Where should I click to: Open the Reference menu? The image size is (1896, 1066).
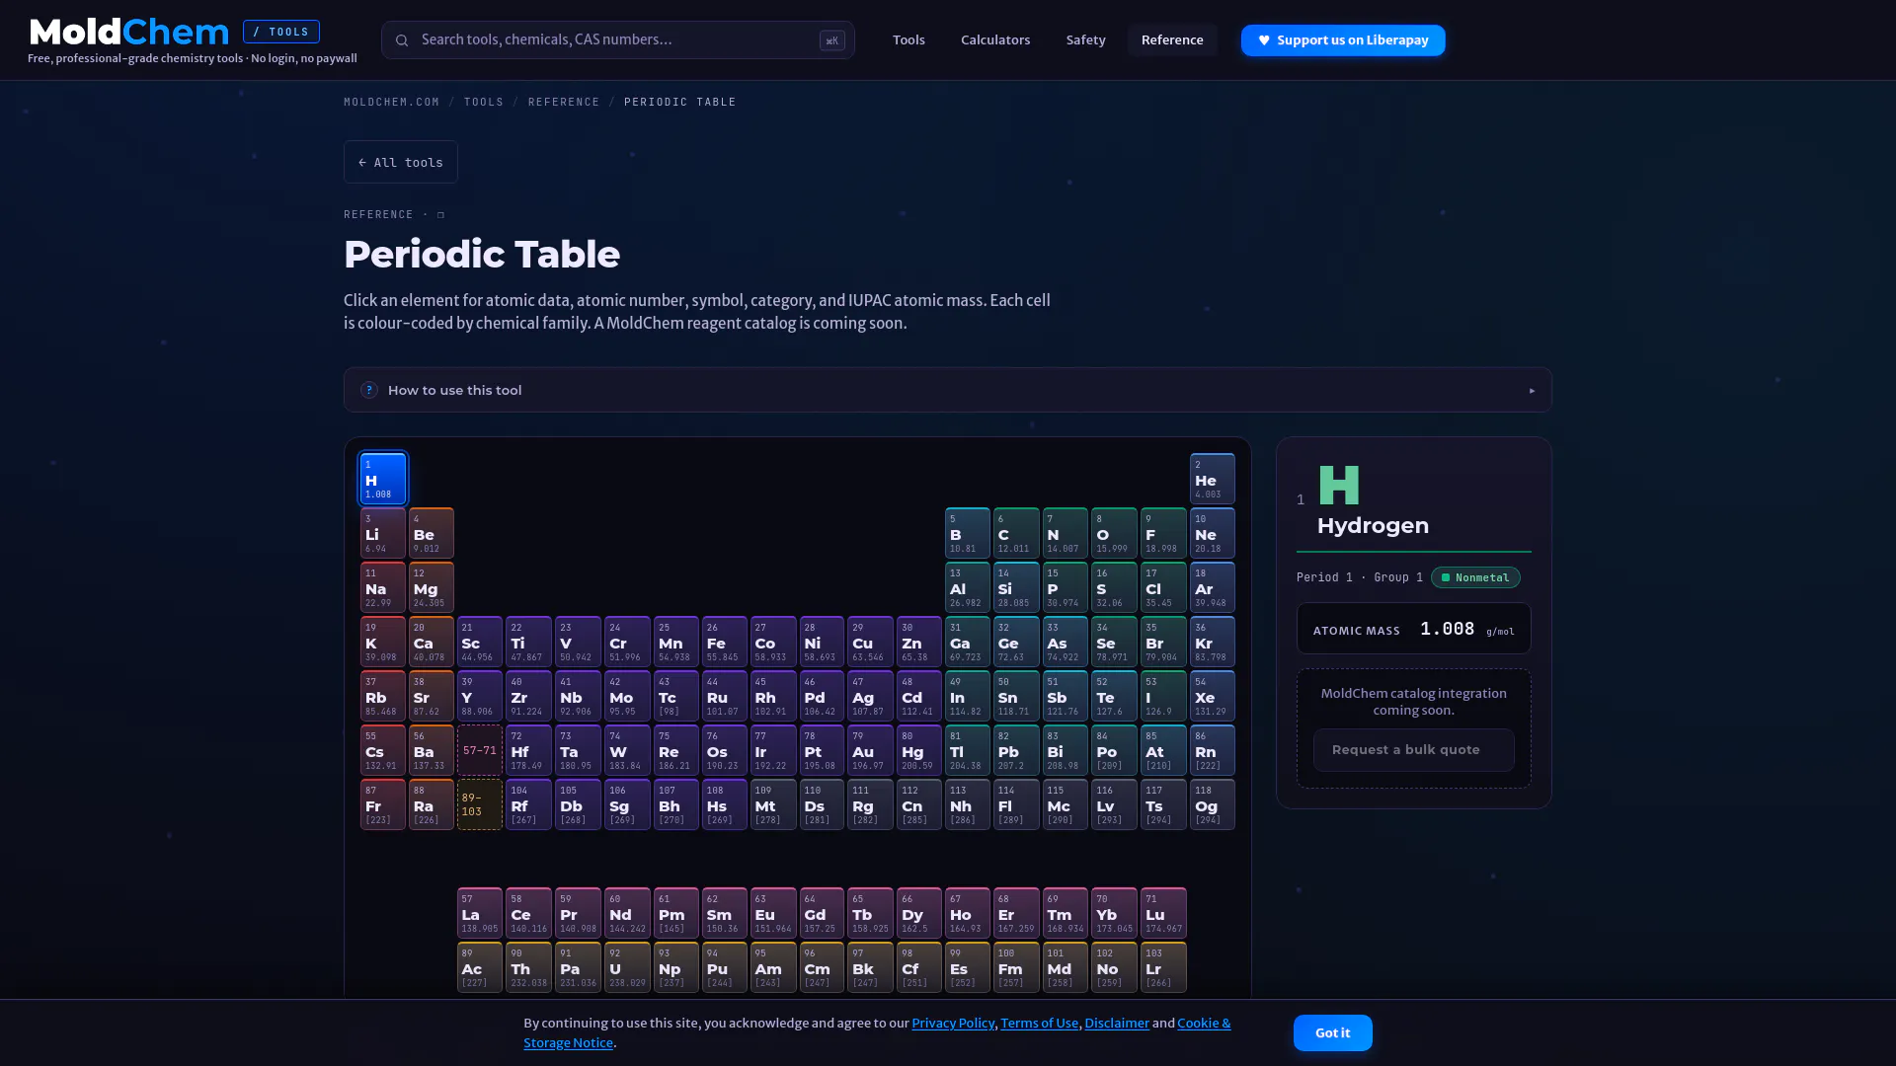click(1172, 40)
